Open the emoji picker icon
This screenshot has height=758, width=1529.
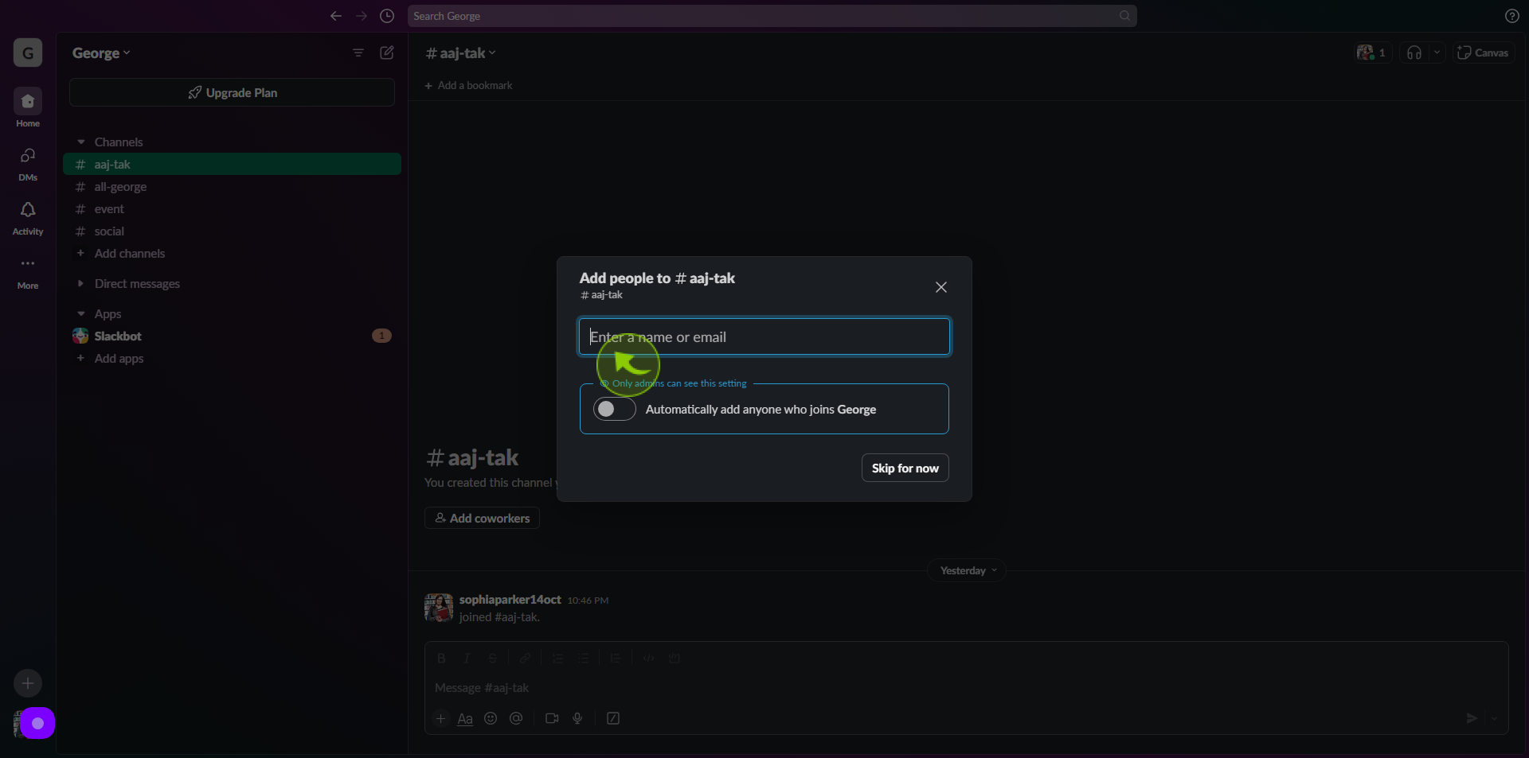(x=491, y=718)
